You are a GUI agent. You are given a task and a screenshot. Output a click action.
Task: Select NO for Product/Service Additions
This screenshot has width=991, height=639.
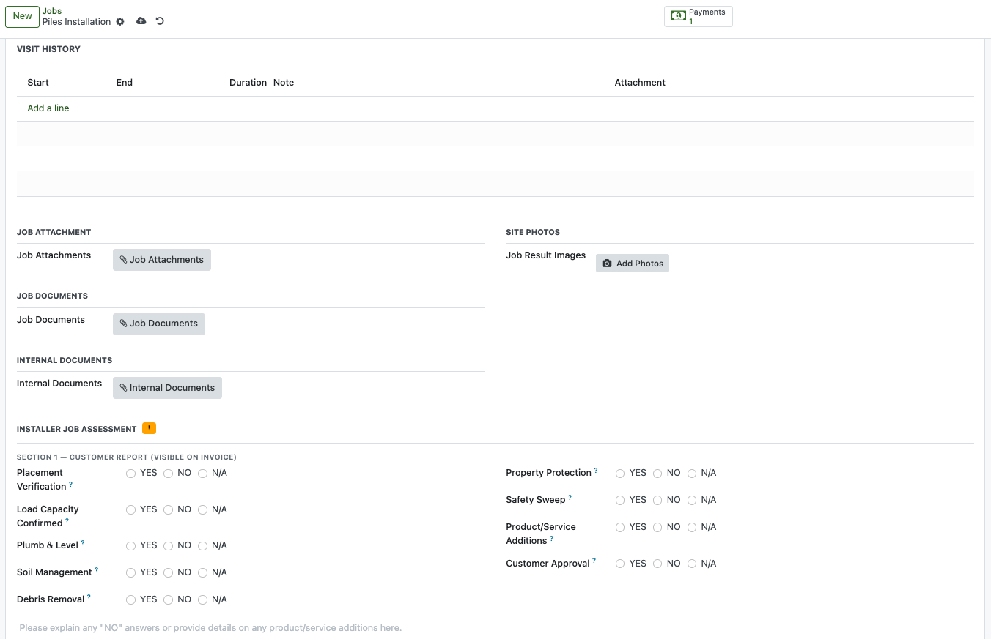[x=657, y=528]
